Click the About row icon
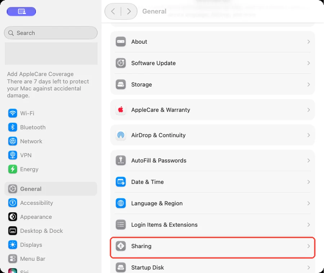Viewport: 324px width, 273px height. (121, 42)
